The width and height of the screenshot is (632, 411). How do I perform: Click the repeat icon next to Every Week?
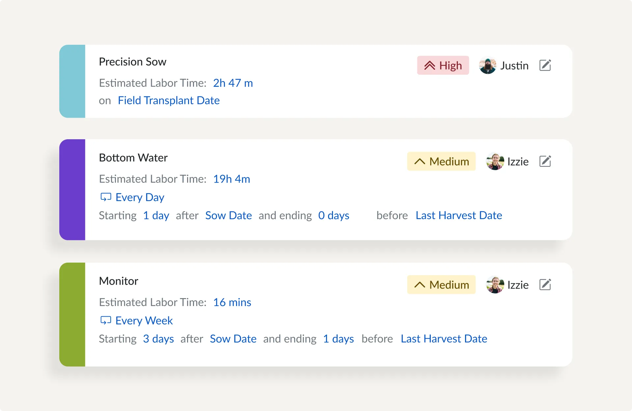[x=106, y=320]
